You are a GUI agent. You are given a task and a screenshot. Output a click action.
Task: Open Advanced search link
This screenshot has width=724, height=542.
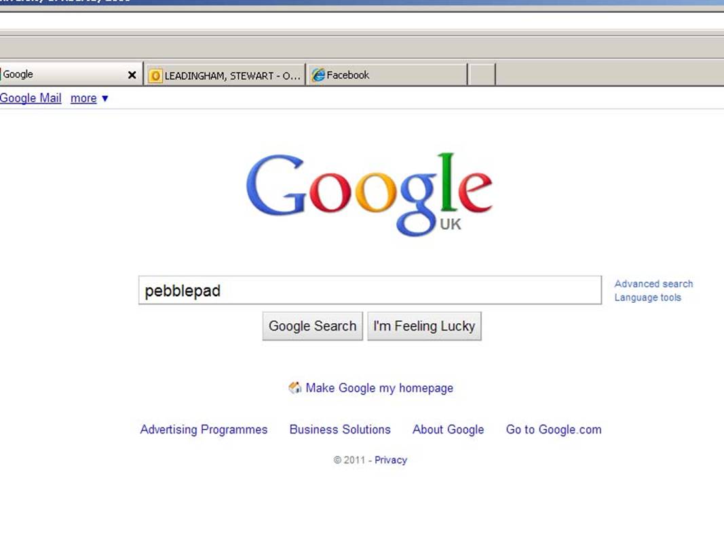pyautogui.click(x=653, y=284)
